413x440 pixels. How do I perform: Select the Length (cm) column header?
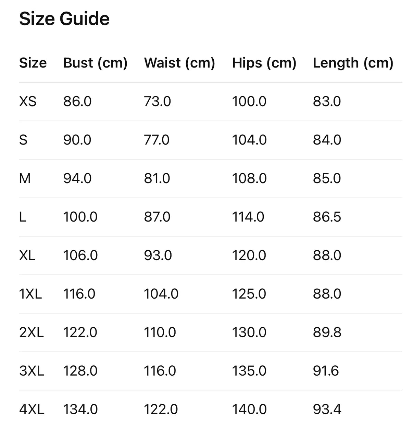[353, 63]
